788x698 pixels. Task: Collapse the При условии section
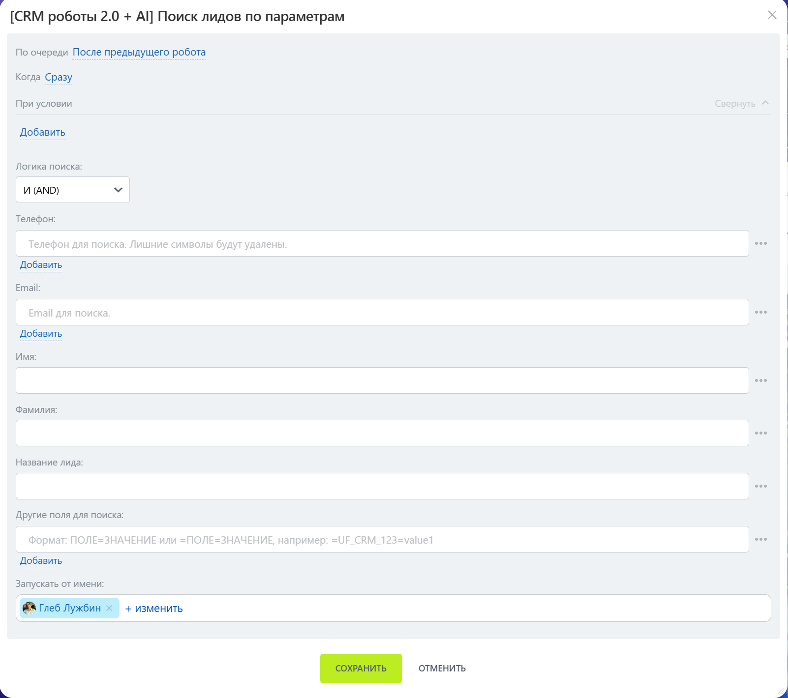(x=742, y=103)
